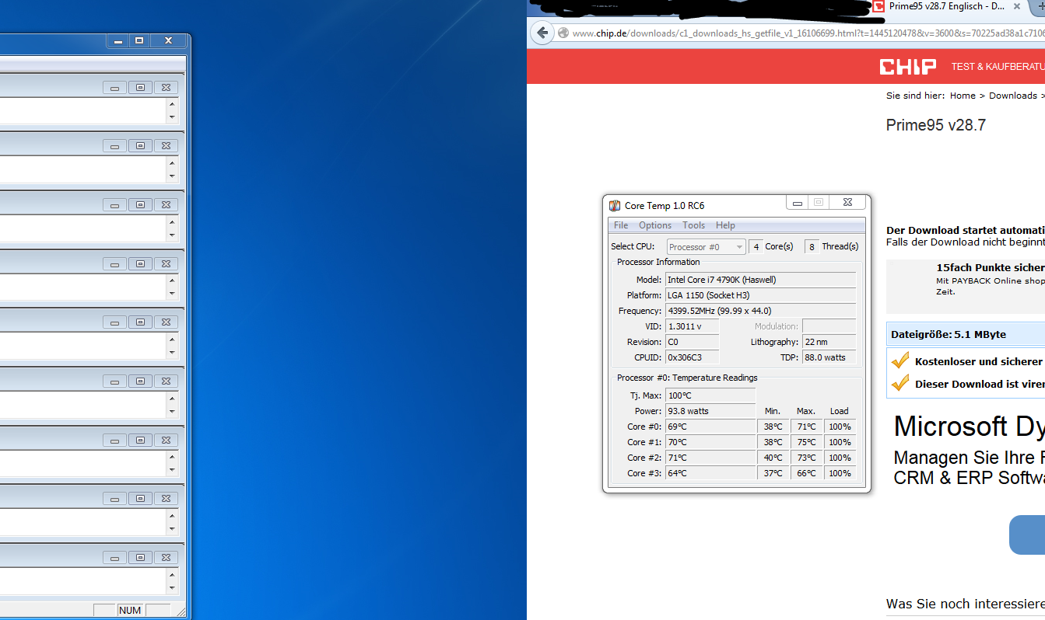Click the Microsoft Dynamics ad headline
The image size is (1045, 620).
(x=969, y=427)
